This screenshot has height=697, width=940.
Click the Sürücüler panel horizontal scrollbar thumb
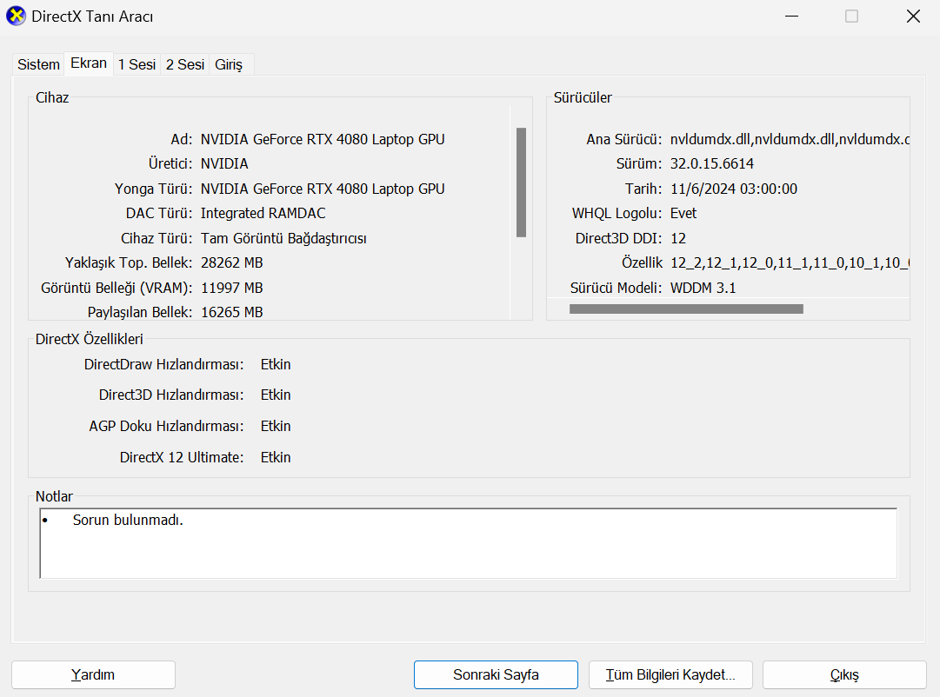686,309
